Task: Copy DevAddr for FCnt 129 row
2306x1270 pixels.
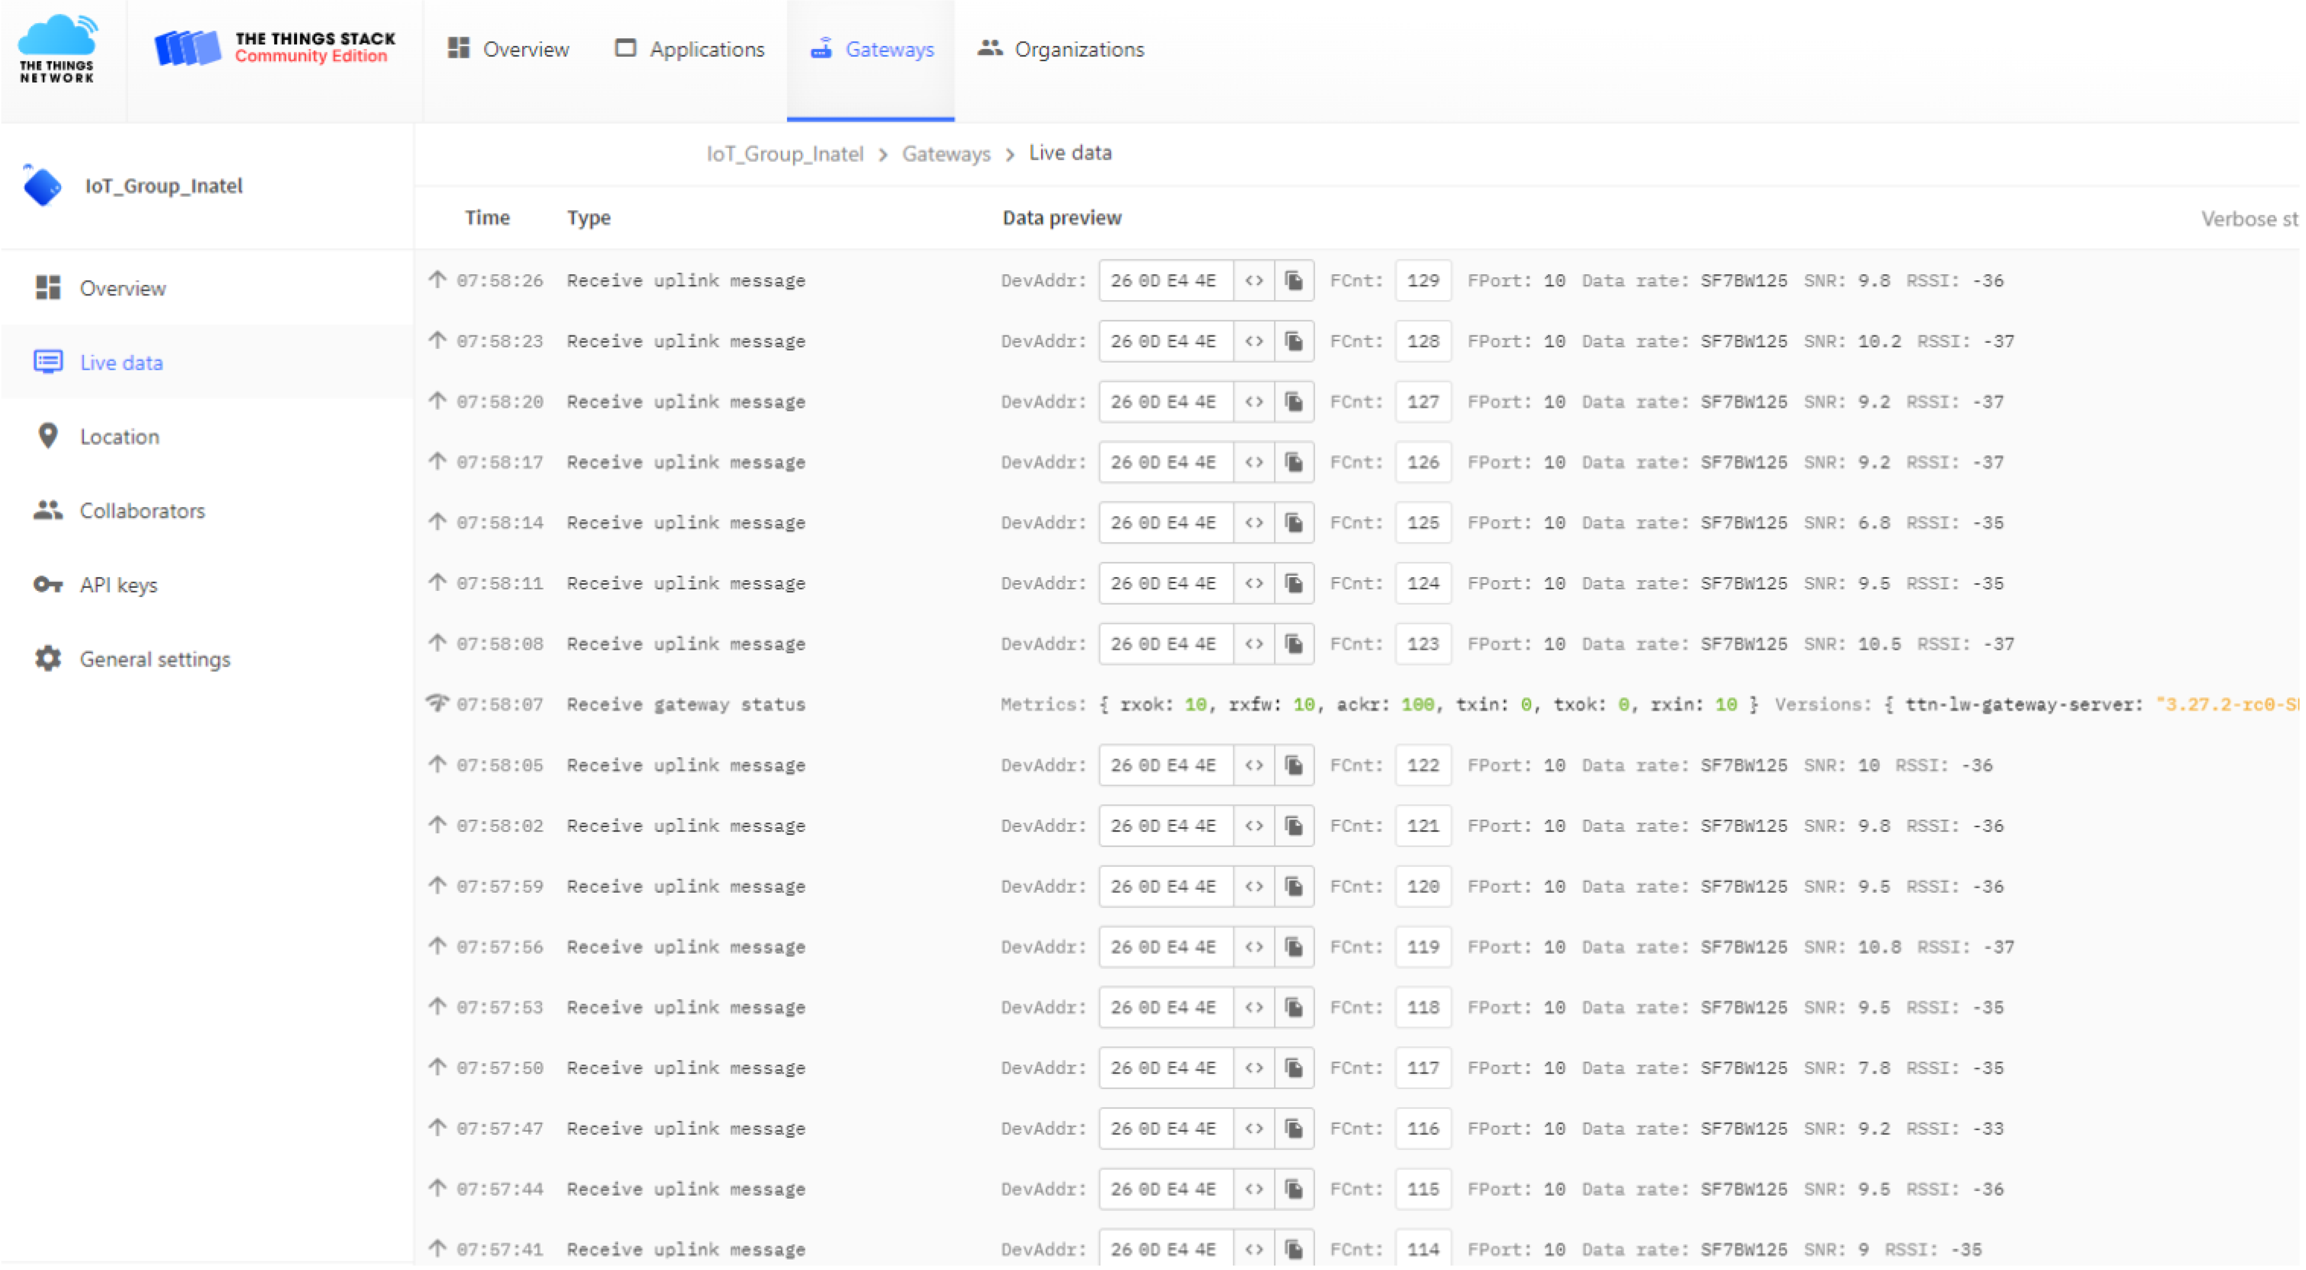Action: (1294, 281)
